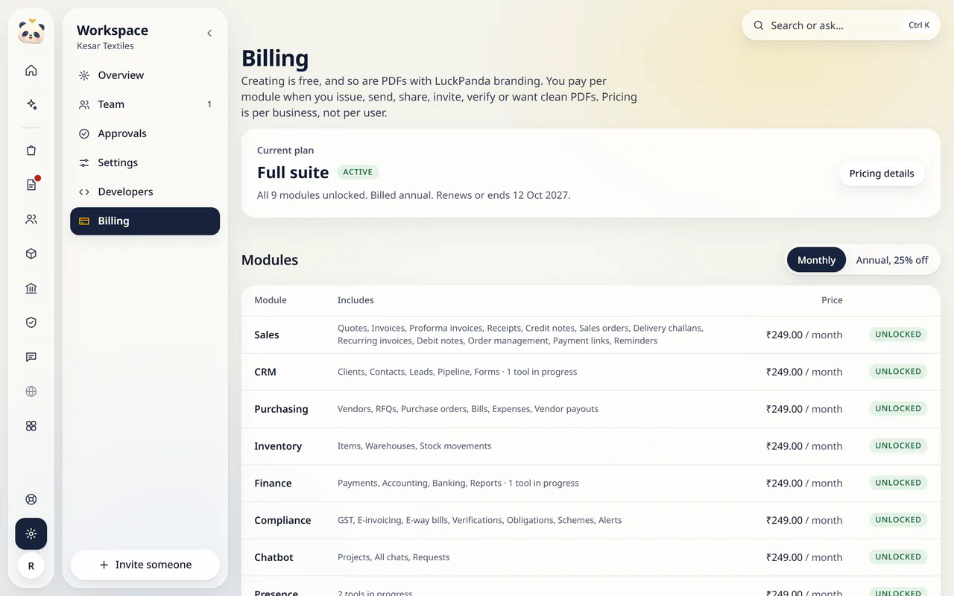954x596 pixels.
Task: Collapse the Workspace sidebar chevron
Action: [209, 33]
